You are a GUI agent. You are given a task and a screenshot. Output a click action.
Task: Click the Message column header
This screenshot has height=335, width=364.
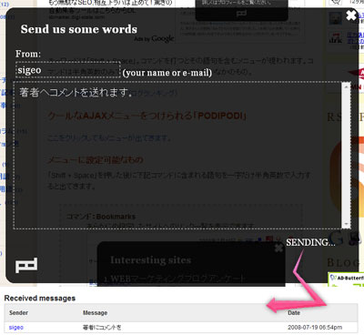95,312
